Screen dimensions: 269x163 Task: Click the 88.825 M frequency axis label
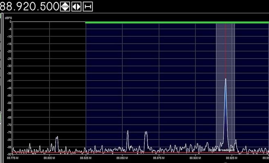pyautogui.click(x=85, y=158)
